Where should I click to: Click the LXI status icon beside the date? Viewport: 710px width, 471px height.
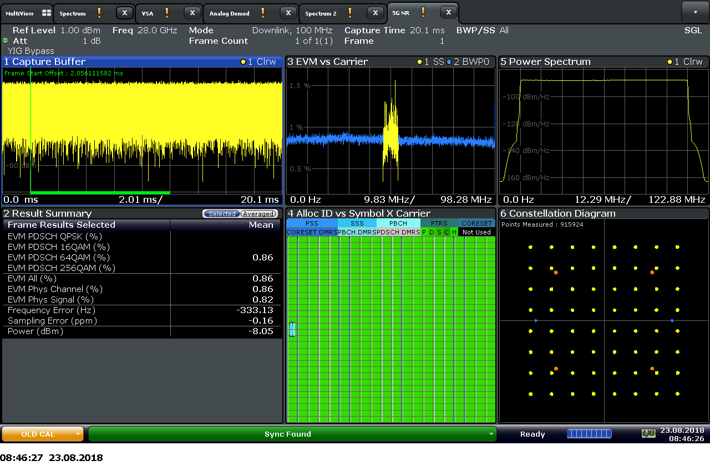point(648,433)
